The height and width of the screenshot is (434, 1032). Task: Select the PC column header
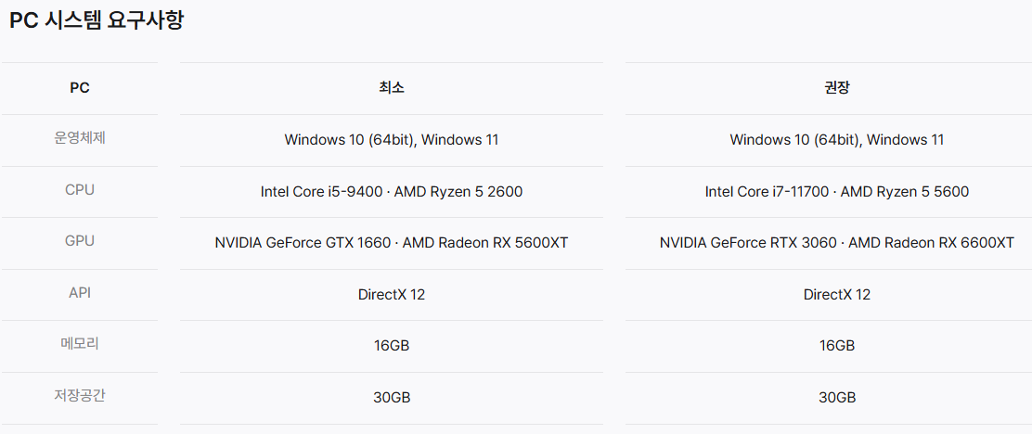80,88
